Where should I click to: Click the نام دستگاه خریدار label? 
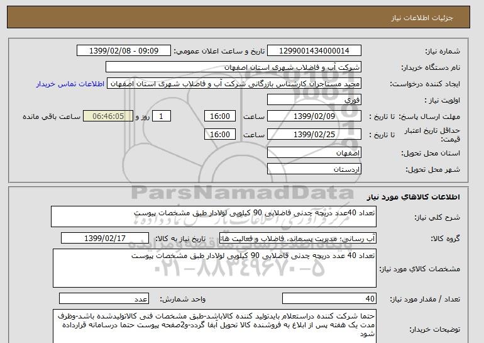[x=431, y=67]
